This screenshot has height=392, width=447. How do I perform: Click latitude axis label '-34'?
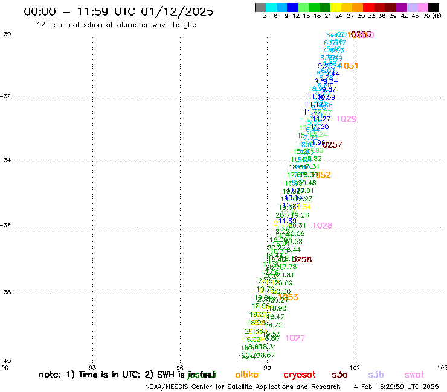tap(5, 160)
